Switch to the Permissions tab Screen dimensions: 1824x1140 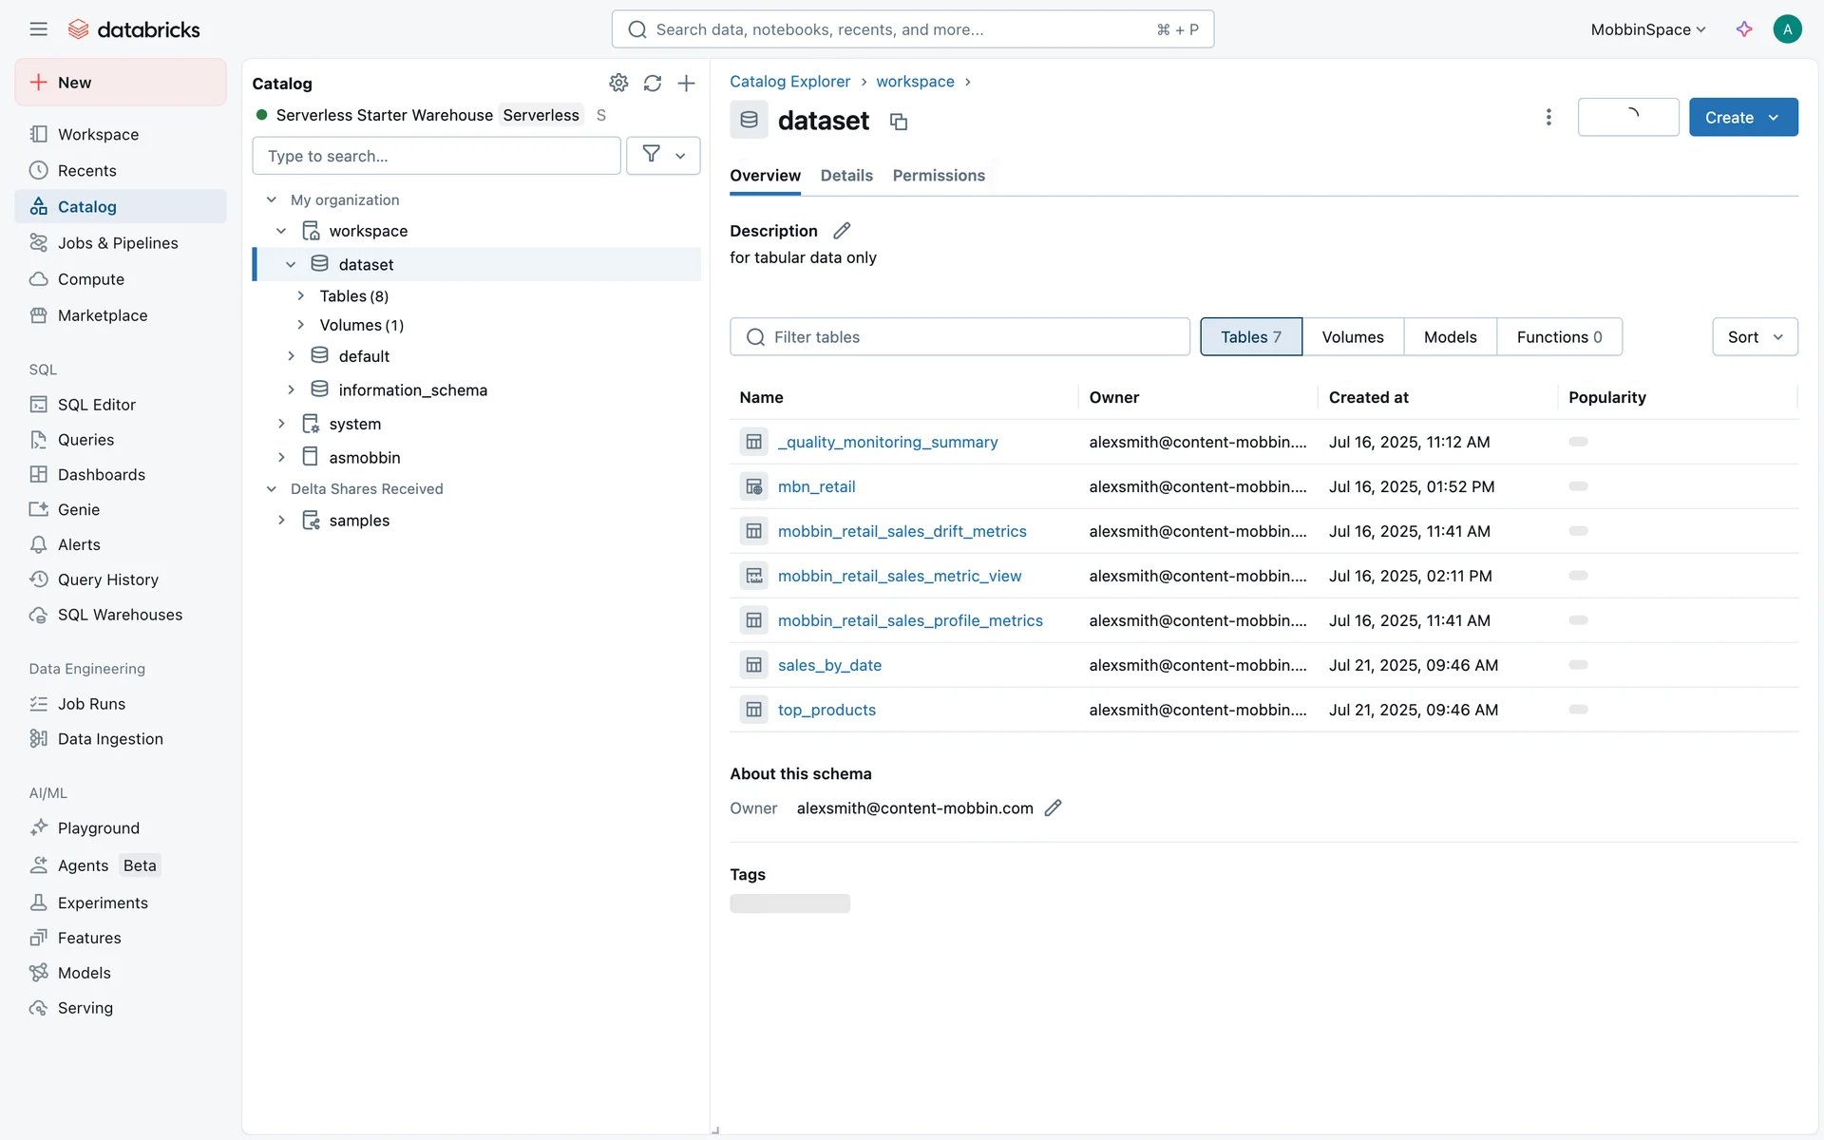(938, 176)
